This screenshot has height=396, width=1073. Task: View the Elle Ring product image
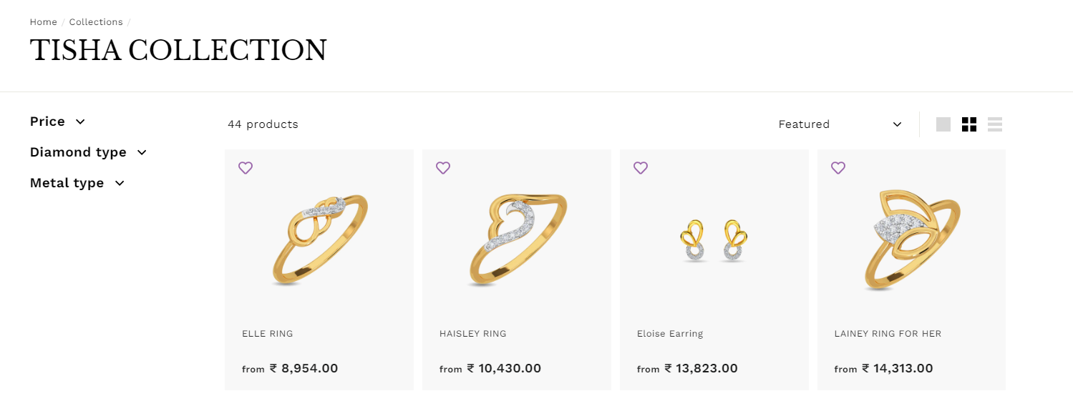(x=319, y=238)
